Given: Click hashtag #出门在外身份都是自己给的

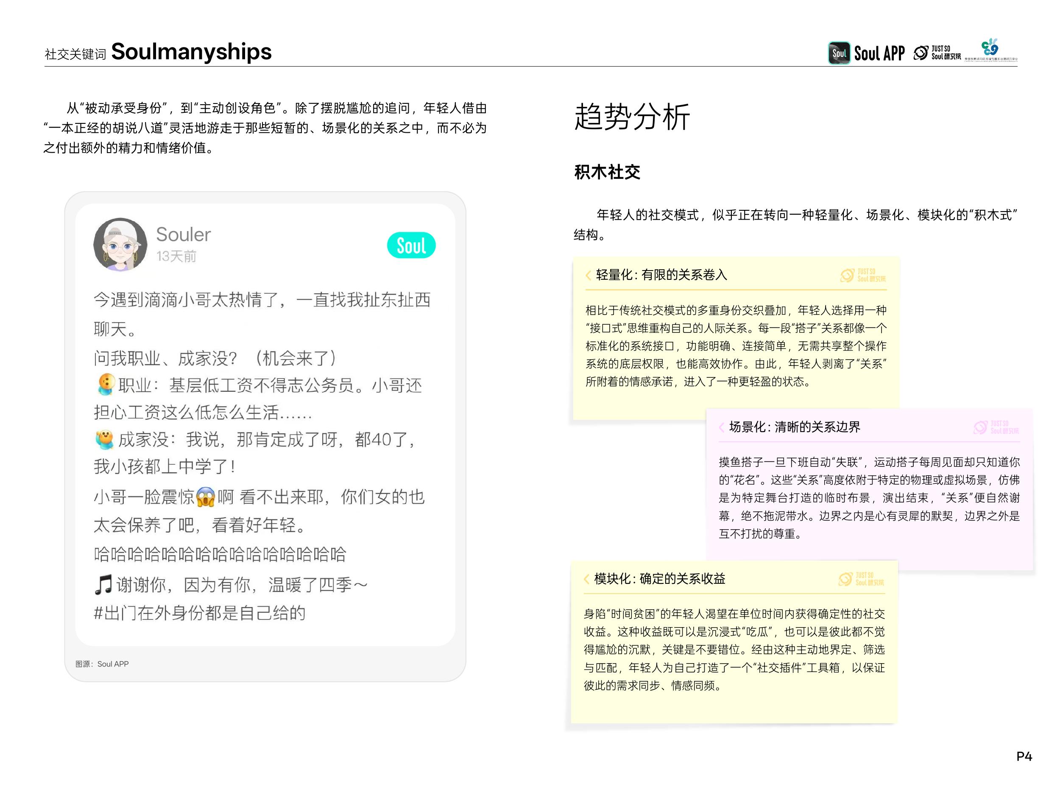Looking at the screenshot, I should (x=199, y=613).
